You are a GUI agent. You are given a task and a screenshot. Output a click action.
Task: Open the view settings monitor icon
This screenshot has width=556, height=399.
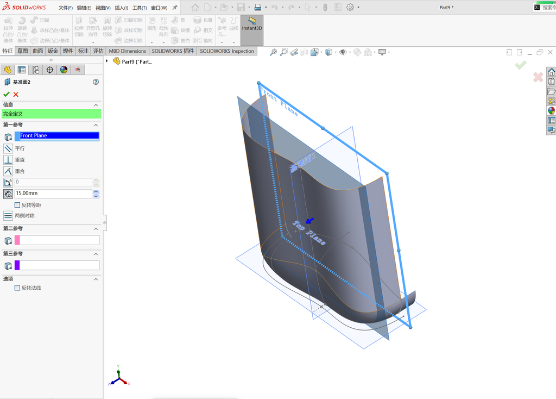[x=382, y=52]
